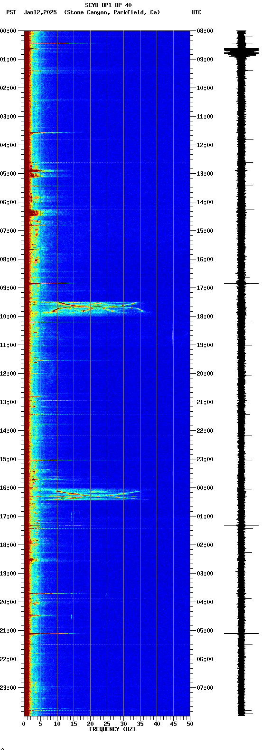Click the 'FREQUENCY (HZ)' axis title
The height and width of the screenshot is (754, 262).
tap(112, 729)
